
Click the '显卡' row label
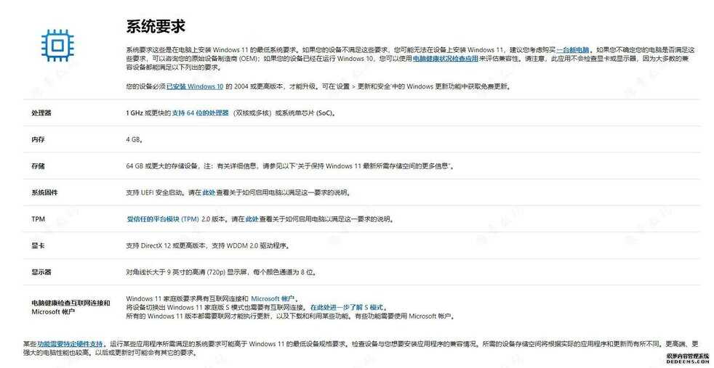coord(38,246)
